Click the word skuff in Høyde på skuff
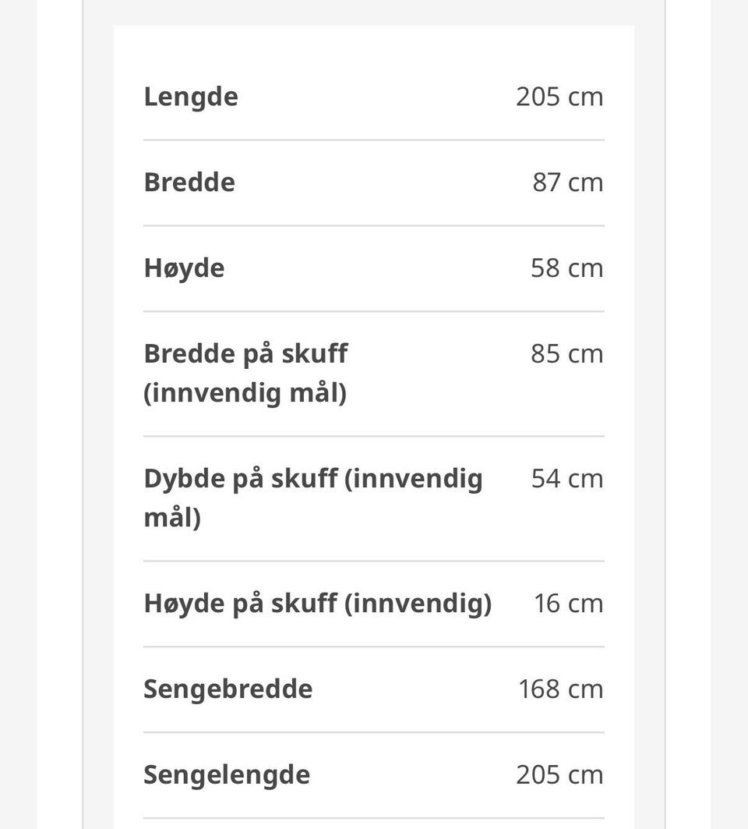 (x=305, y=603)
